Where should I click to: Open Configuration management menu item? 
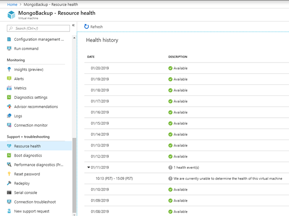pos(39,39)
